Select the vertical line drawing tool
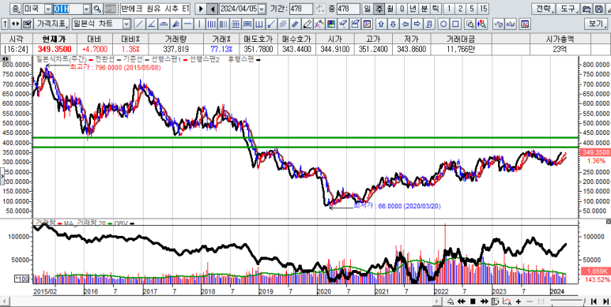 tap(199, 24)
